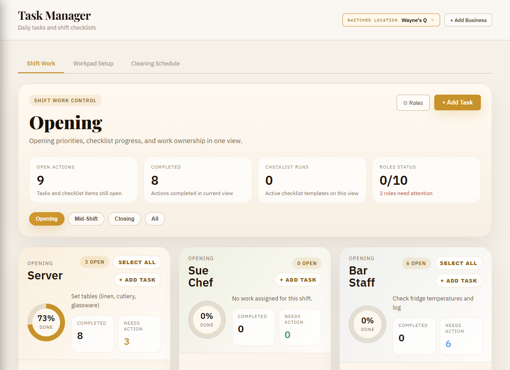Add a task to the Server card
The image size is (510, 370).
(137, 280)
